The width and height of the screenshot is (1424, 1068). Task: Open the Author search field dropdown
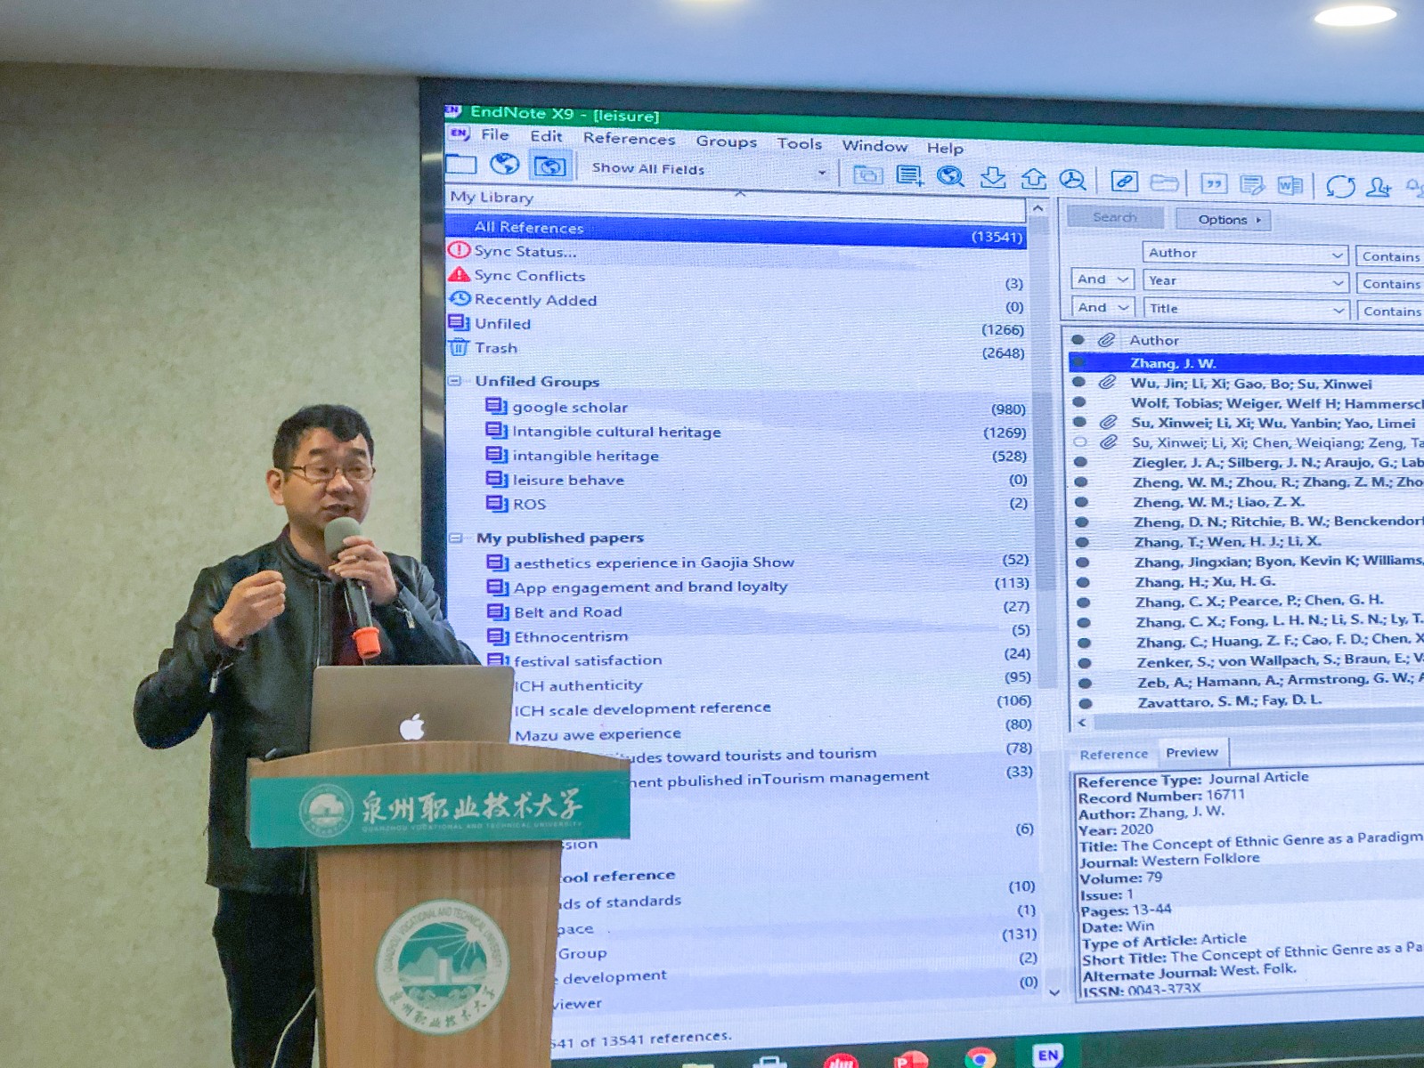coord(1337,255)
